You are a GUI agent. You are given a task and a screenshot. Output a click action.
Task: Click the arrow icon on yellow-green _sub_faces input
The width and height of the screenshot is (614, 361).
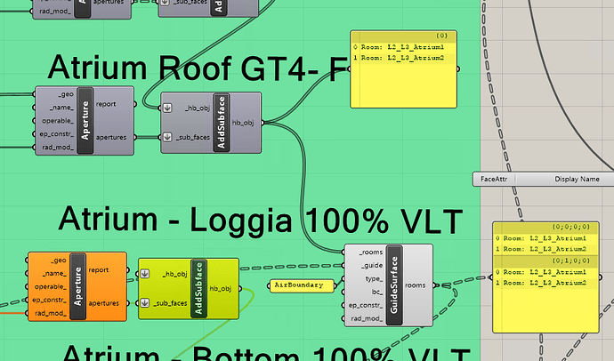pos(144,302)
